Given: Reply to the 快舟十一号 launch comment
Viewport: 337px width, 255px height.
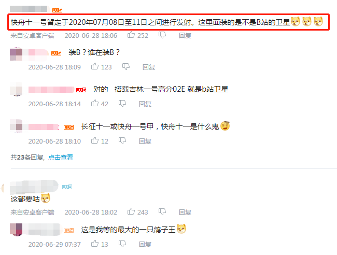Looking at the screenshot, I should (185, 35).
